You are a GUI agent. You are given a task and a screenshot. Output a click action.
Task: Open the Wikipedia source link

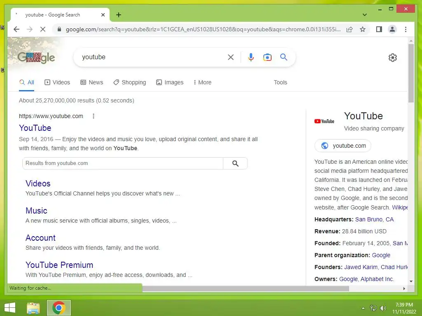[400, 207]
